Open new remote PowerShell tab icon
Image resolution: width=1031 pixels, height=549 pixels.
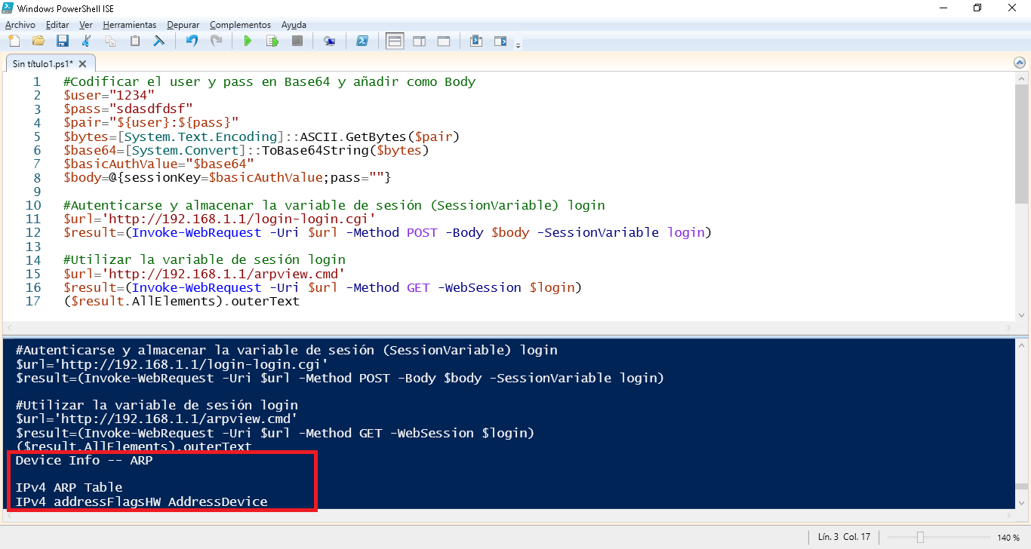[x=329, y=41]
